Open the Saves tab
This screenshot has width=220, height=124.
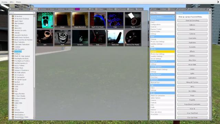coord(139,9)
